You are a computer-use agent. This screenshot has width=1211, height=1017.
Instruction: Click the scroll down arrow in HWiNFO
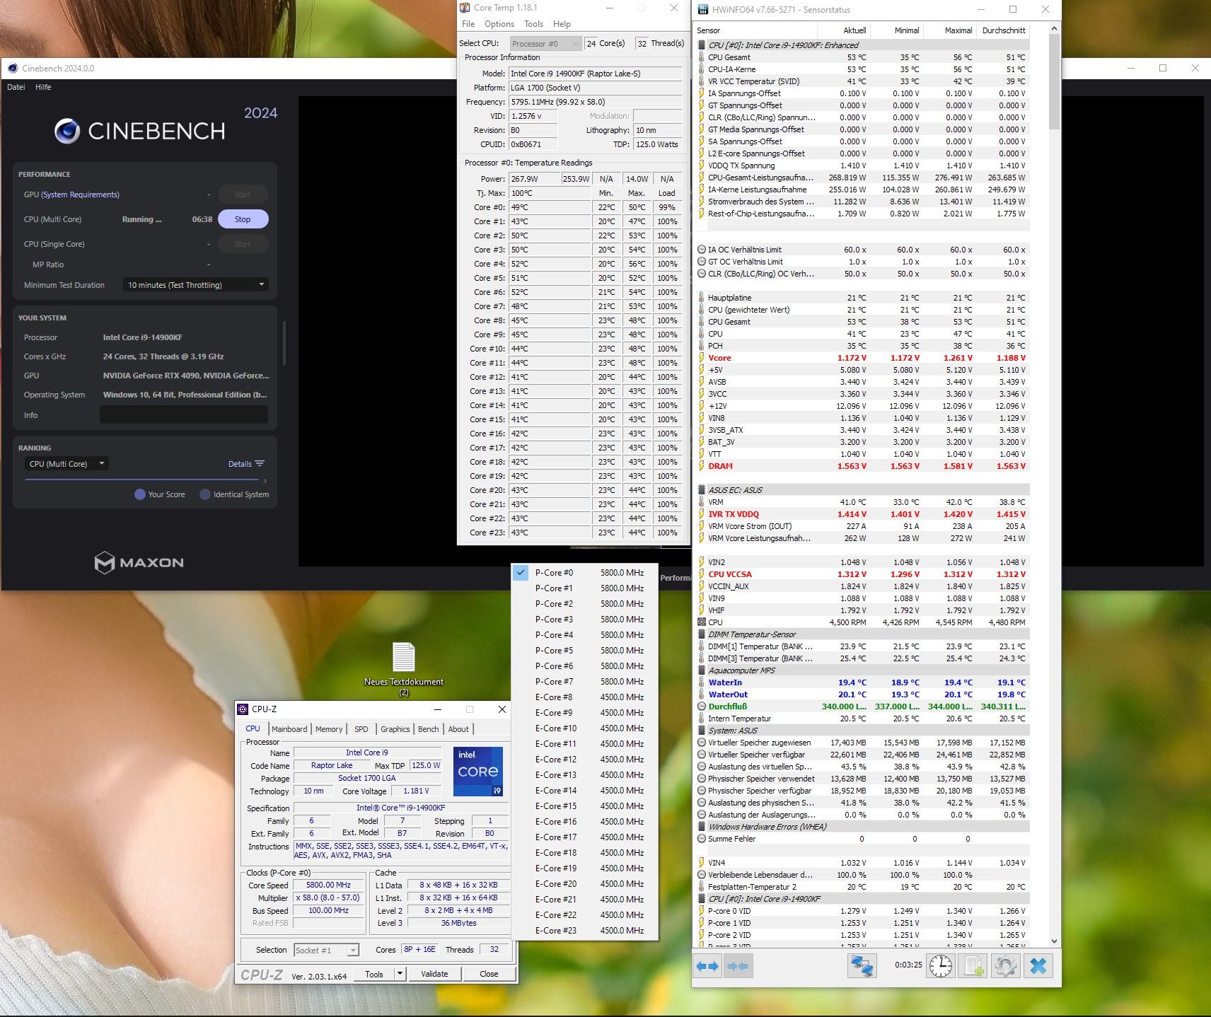(x=1054, y=941)
